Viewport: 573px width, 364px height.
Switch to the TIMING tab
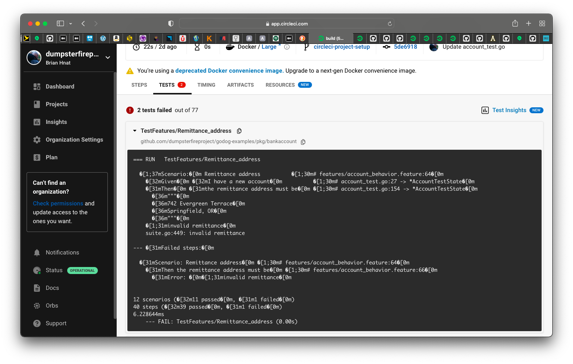tap(206, 85)
